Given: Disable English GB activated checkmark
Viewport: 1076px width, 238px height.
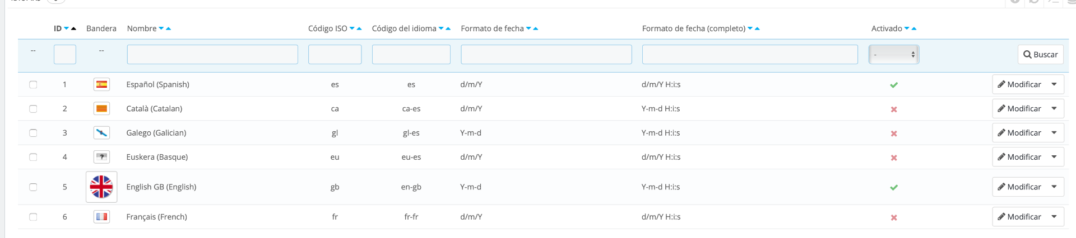Looking at the screenshot, I should click(894, 188).
